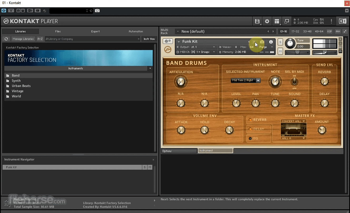Select rack page 33-48
Screen dimensions: 350x213
point(307,31)
